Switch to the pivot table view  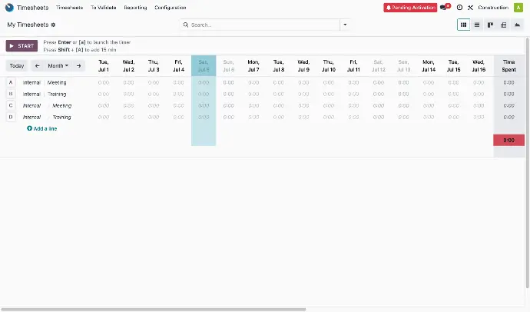tap(504, 25)
